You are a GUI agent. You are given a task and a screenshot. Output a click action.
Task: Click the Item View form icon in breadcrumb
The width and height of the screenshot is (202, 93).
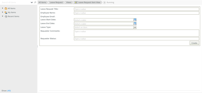point(76,3)
